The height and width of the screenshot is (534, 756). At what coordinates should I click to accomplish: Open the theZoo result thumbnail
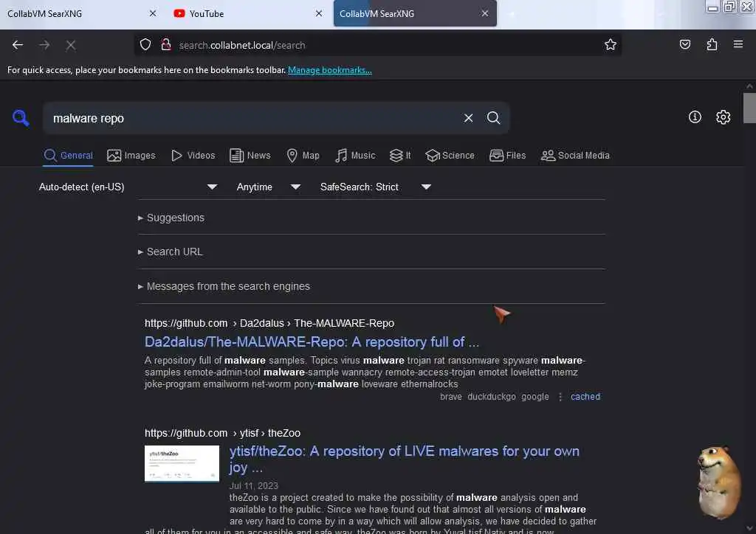pyautogui.click(x=182, y=463)
